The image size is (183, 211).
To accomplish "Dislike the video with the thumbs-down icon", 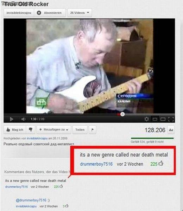I will coord(31,130).
